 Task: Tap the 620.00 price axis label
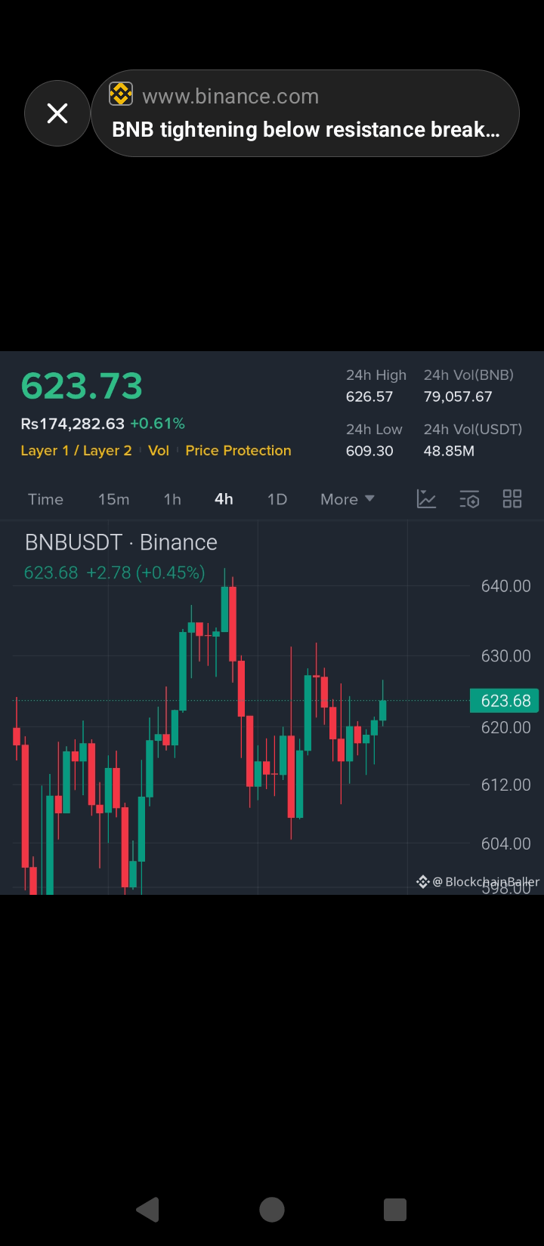click(505, 727)
